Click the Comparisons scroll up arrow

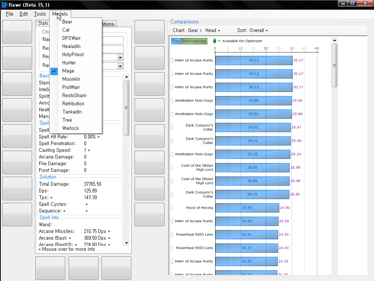click(x=334, y=40)
